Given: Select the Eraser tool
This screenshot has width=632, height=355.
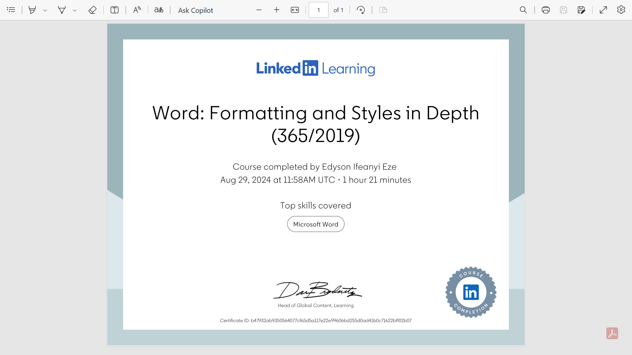Looking at the screenshot, I should [x=92, y=10].
